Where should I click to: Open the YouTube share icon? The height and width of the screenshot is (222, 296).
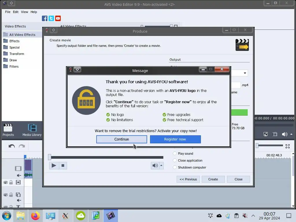58,18
